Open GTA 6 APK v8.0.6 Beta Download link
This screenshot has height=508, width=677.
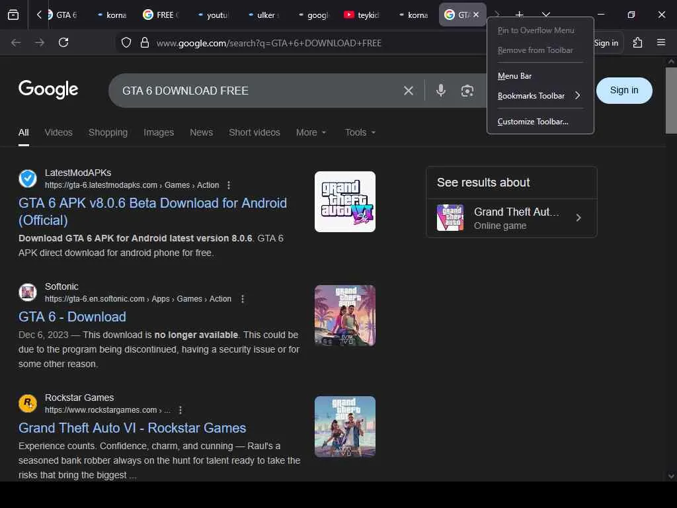click(153, 212)
